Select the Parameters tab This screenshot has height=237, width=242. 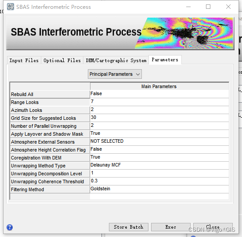click(165, 60)
